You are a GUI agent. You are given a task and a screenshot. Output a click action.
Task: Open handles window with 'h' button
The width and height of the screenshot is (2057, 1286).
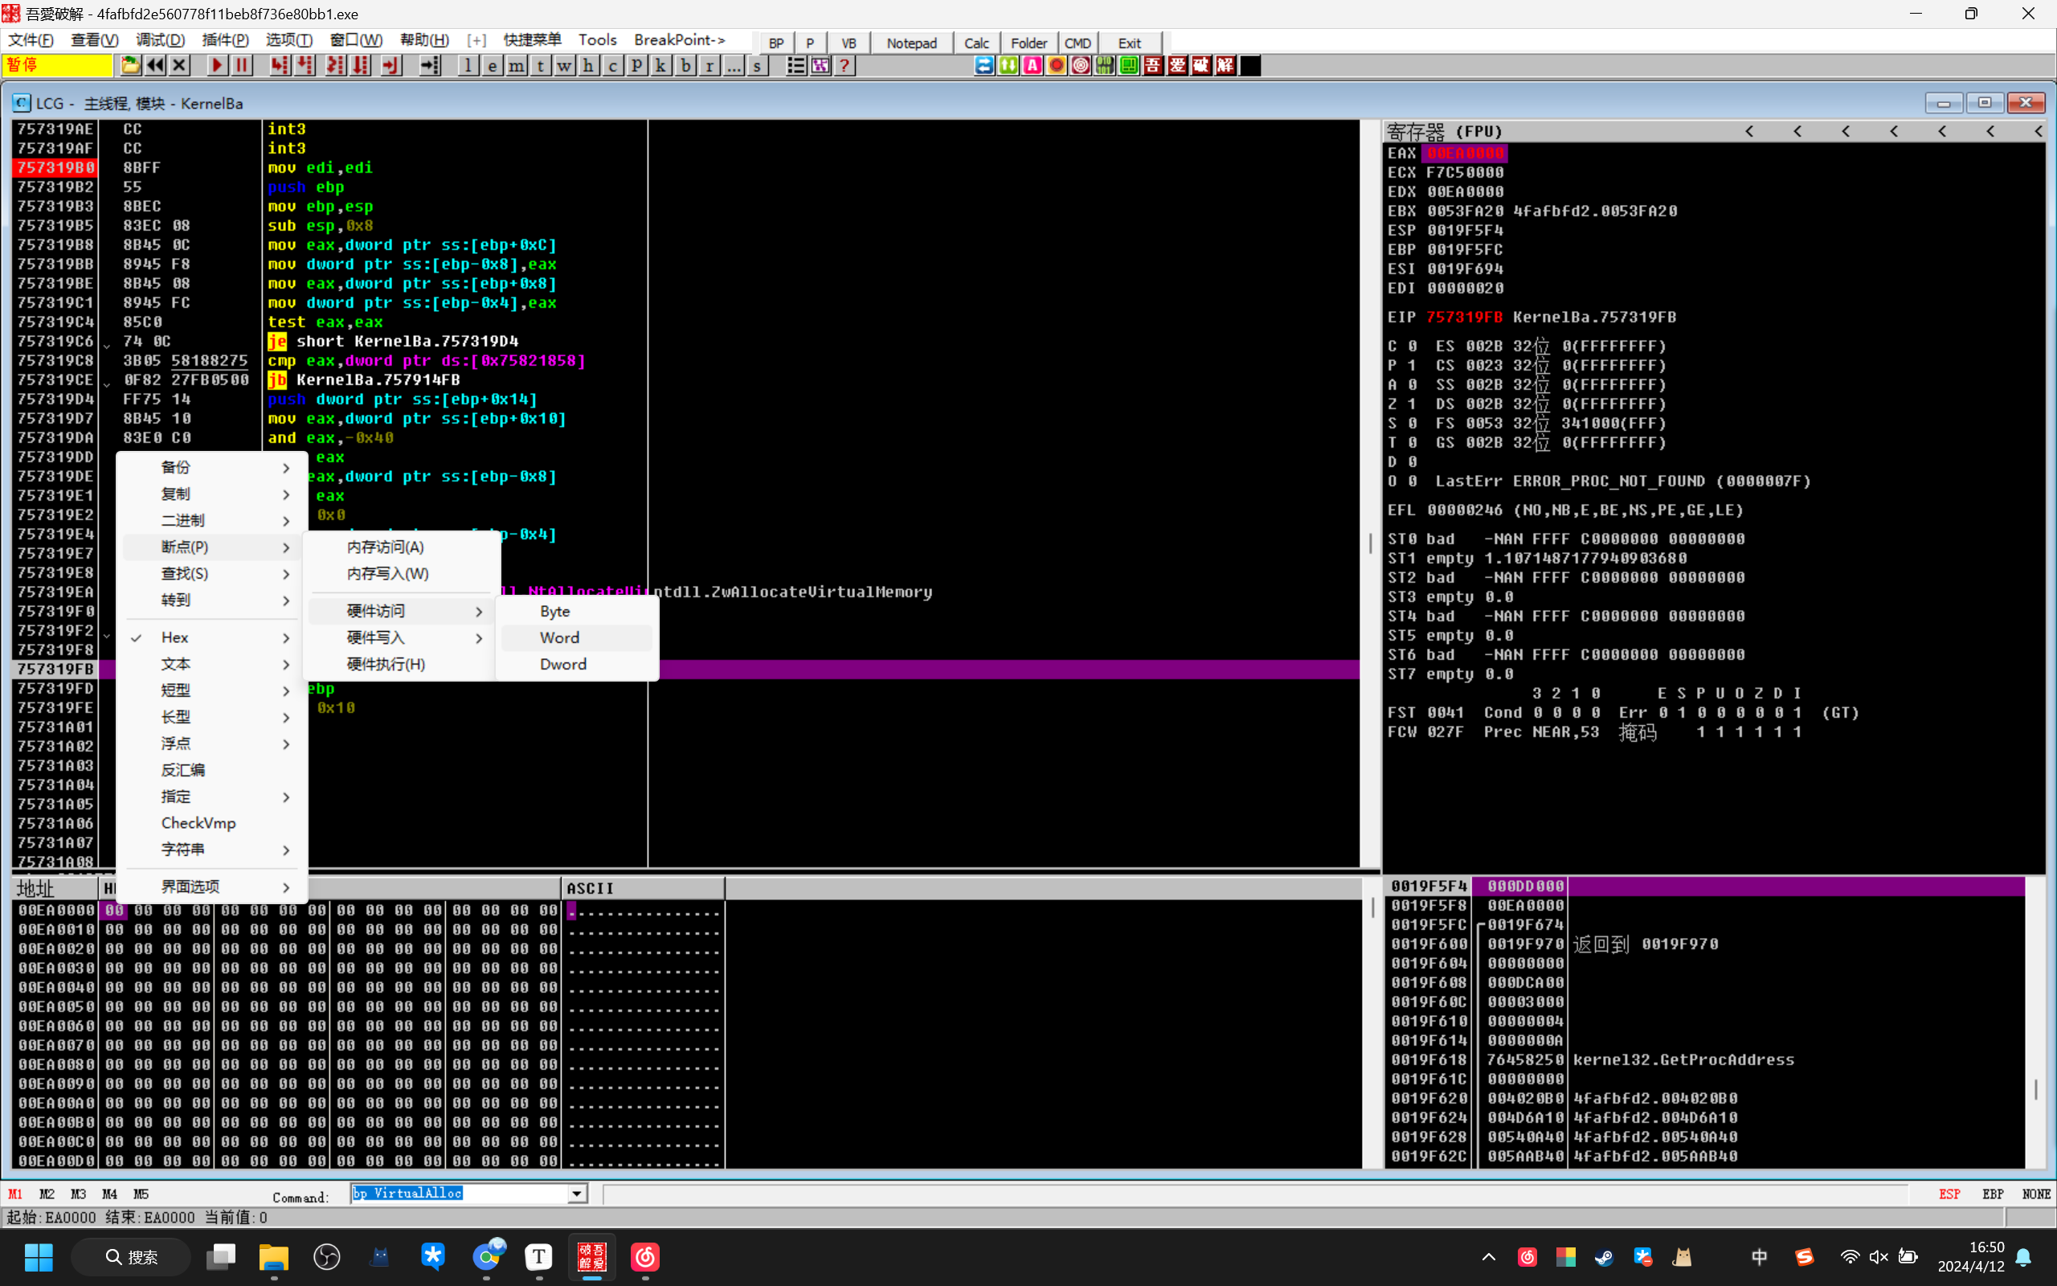(588, 65)
